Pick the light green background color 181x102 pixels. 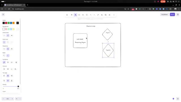click(8, 29)
